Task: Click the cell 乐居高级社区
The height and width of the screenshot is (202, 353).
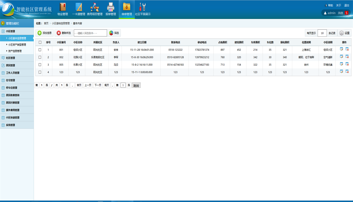Action: tap(98, 57)
